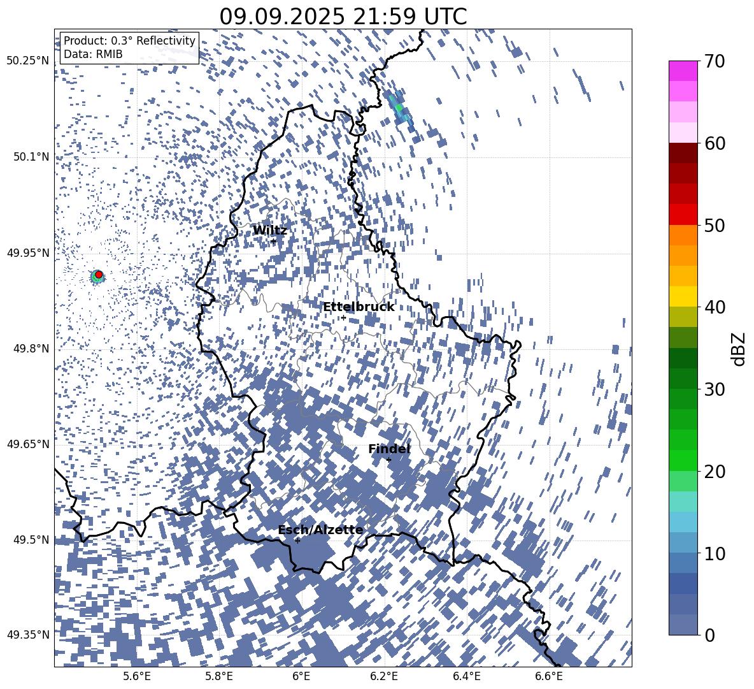Click the bright red colorbar segment above 50
754x689 pixels.
coord(683,214)
